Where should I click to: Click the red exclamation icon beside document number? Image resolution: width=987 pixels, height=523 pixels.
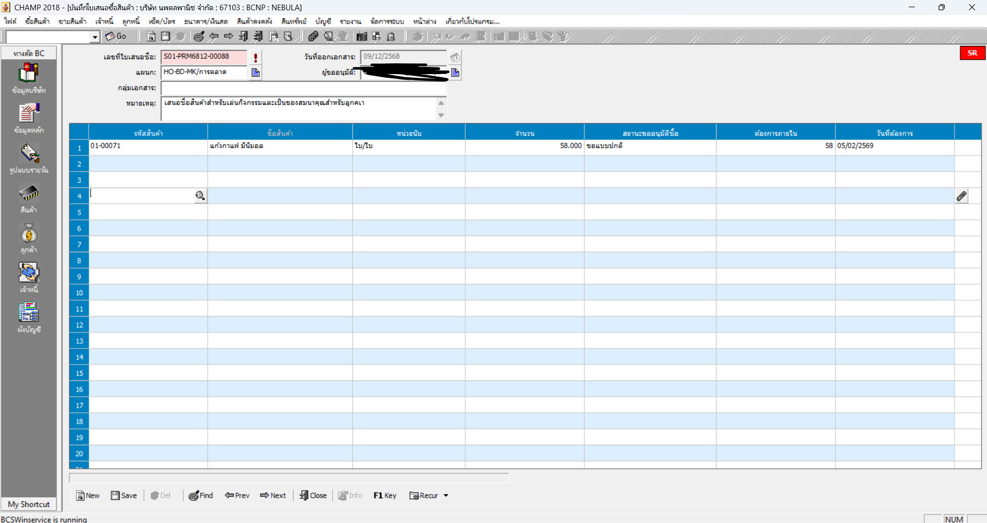[256, 57]
